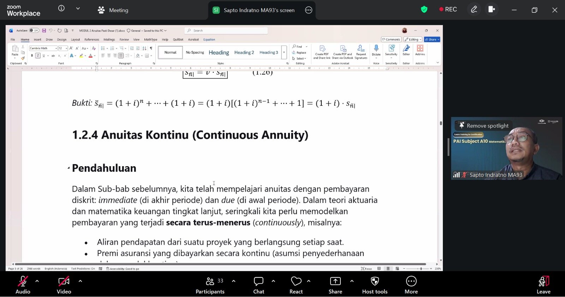Toggle Justify alignment
This screenshot has height=297, width=565.
tap(121, 56)
